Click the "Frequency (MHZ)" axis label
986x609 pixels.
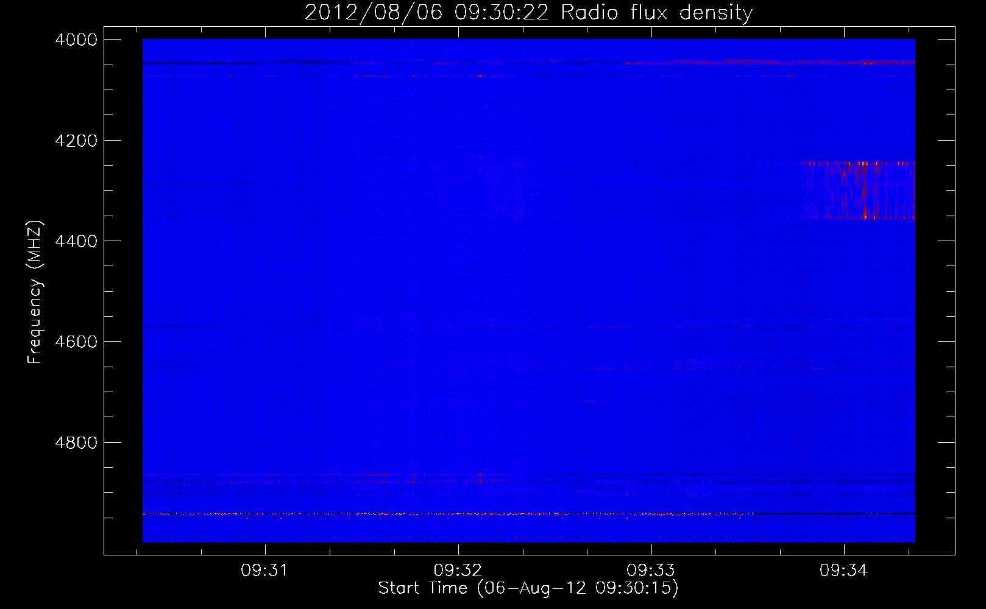35,292
